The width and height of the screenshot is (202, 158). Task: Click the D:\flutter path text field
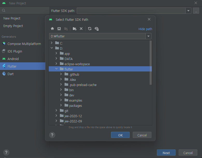pyautogui.click(x=97, y=36)
